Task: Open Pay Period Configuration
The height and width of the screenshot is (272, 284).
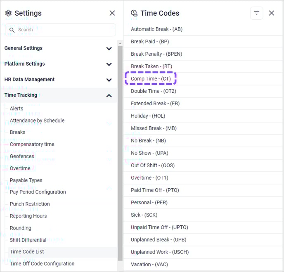Action: (38, 192)
